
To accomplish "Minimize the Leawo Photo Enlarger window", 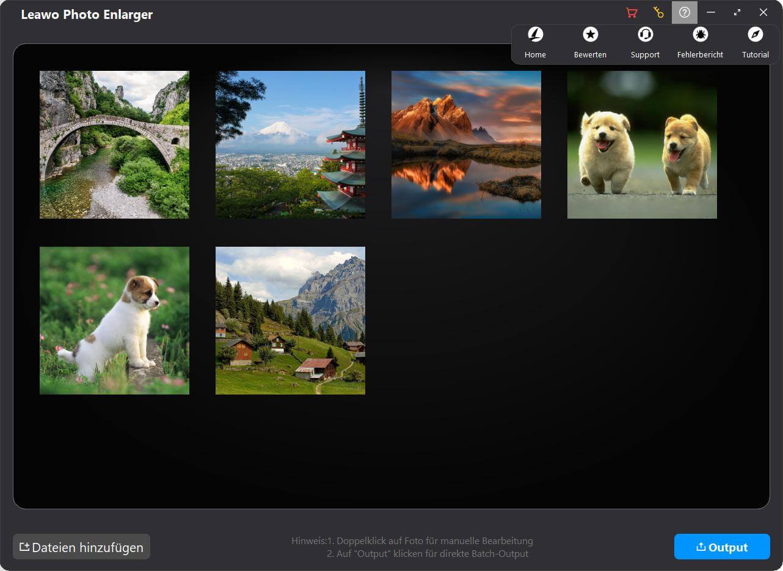I will pos(711,13).
